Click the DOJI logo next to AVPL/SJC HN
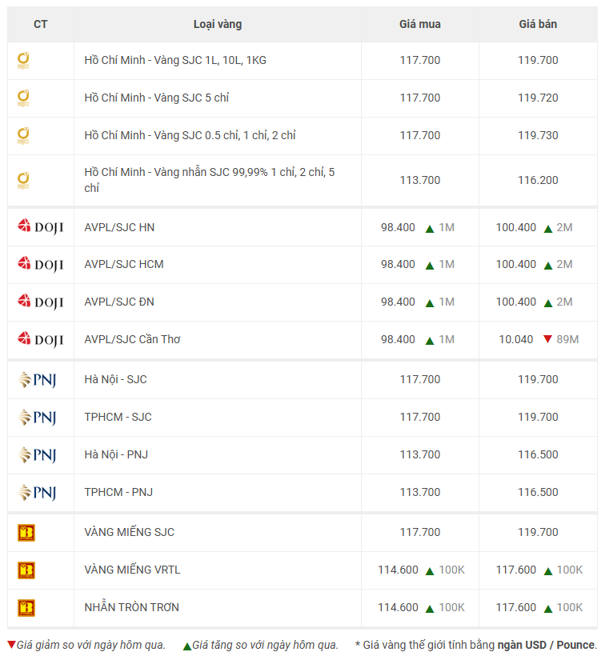The height and width of the screenshot is (656, 605). tap(41, 227)
